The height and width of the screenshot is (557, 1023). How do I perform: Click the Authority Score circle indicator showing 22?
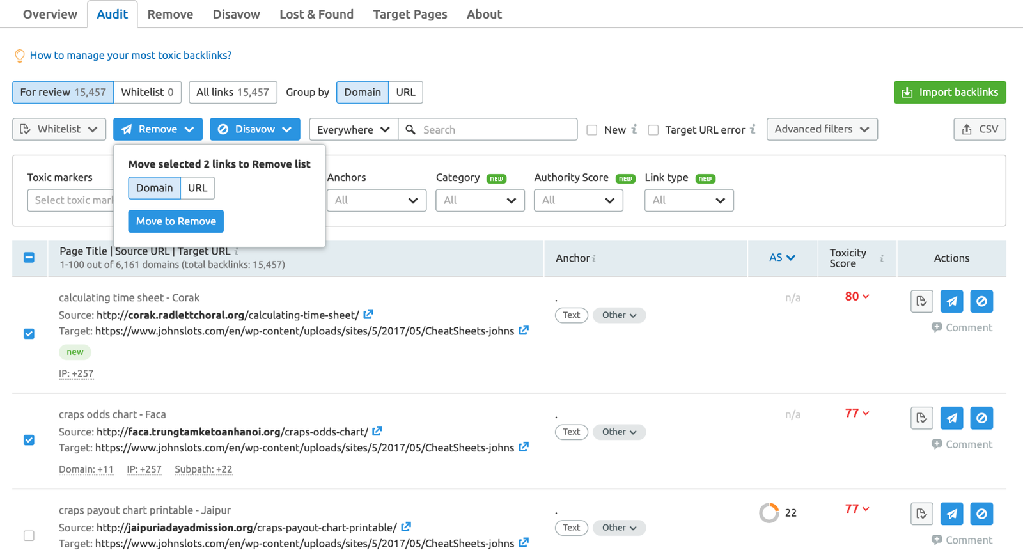pyautogui.click(x=769, y=513)
